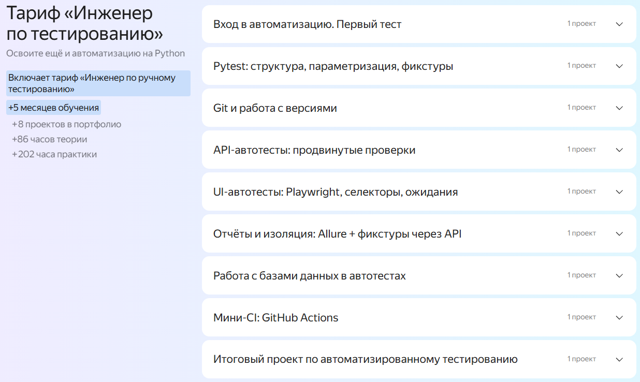640x382 pixels.
Task: Click the "+5 месяцев обучения" badge
Action: click(53, 108)
